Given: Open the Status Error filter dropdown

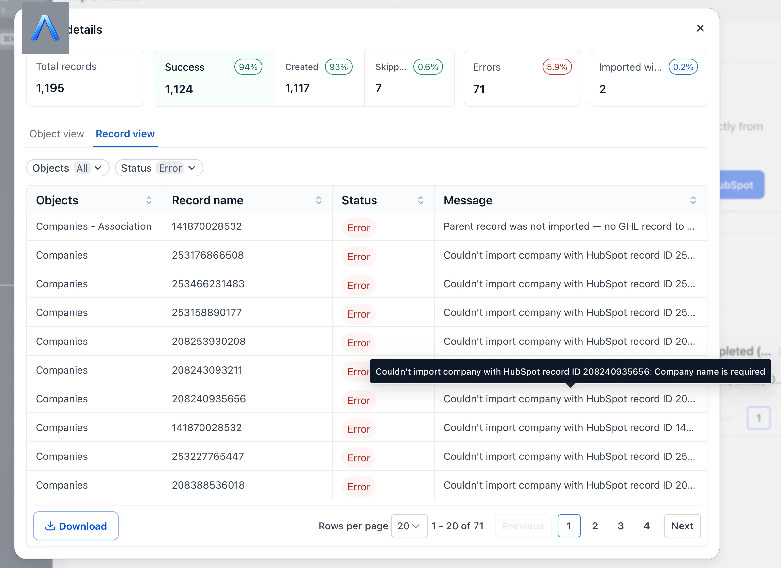Looking at the screenshot, I should 159,168.
